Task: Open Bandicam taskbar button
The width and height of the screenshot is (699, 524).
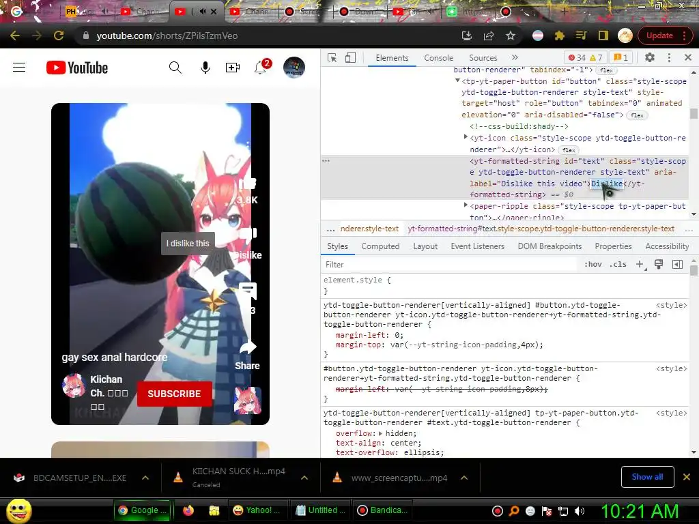Action: (383, 510)
